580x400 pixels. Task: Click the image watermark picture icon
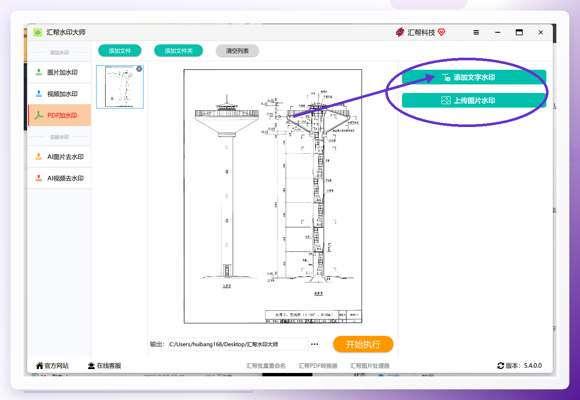click(x=446, y=100)
